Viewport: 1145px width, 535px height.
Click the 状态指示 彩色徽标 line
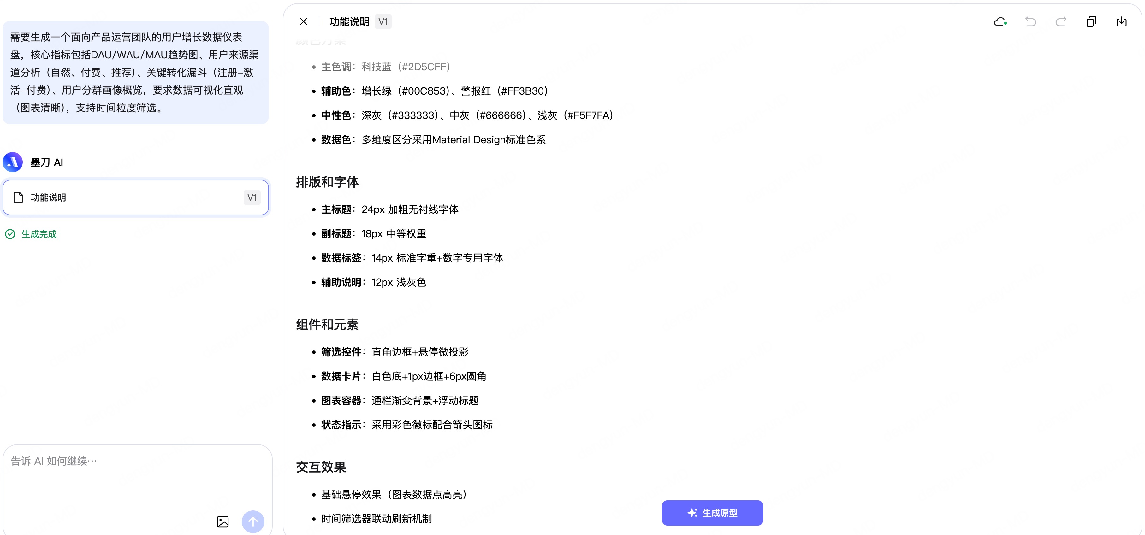pos(407,425)
